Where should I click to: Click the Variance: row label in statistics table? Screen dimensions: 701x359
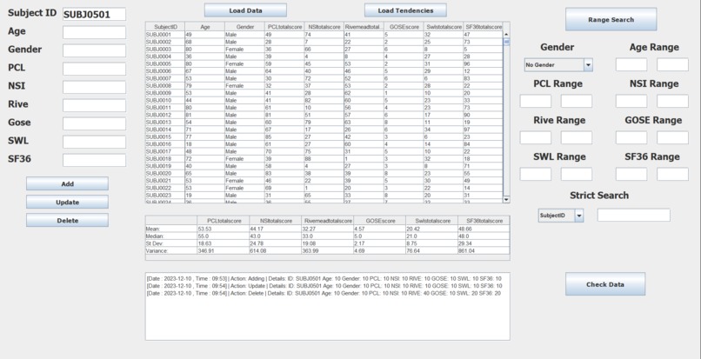click(171, 251)
